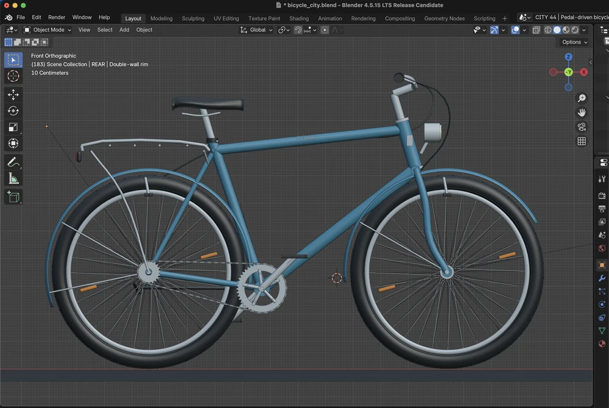
Task: Select the Scale tool
Action: click(13, 127)
